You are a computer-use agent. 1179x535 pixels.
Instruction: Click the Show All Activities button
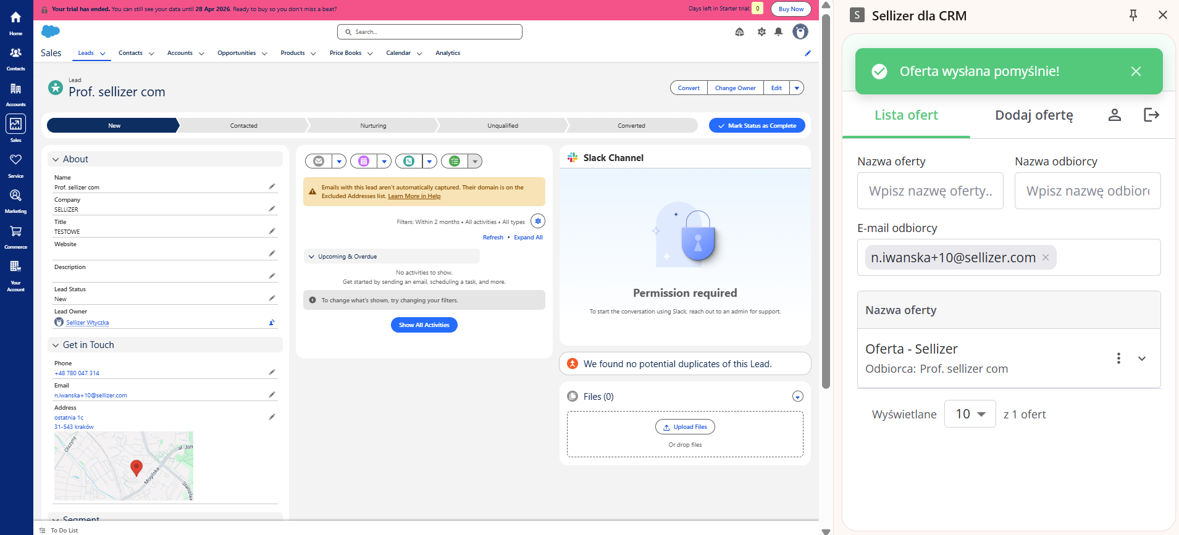[424, 325]
